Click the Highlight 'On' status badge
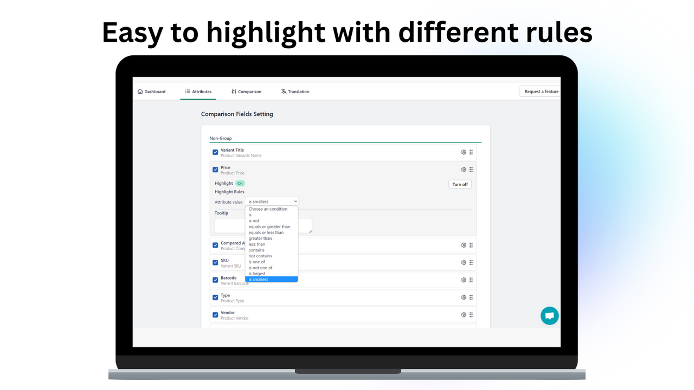This screenshot has width=694, height=390. [240, 183]
